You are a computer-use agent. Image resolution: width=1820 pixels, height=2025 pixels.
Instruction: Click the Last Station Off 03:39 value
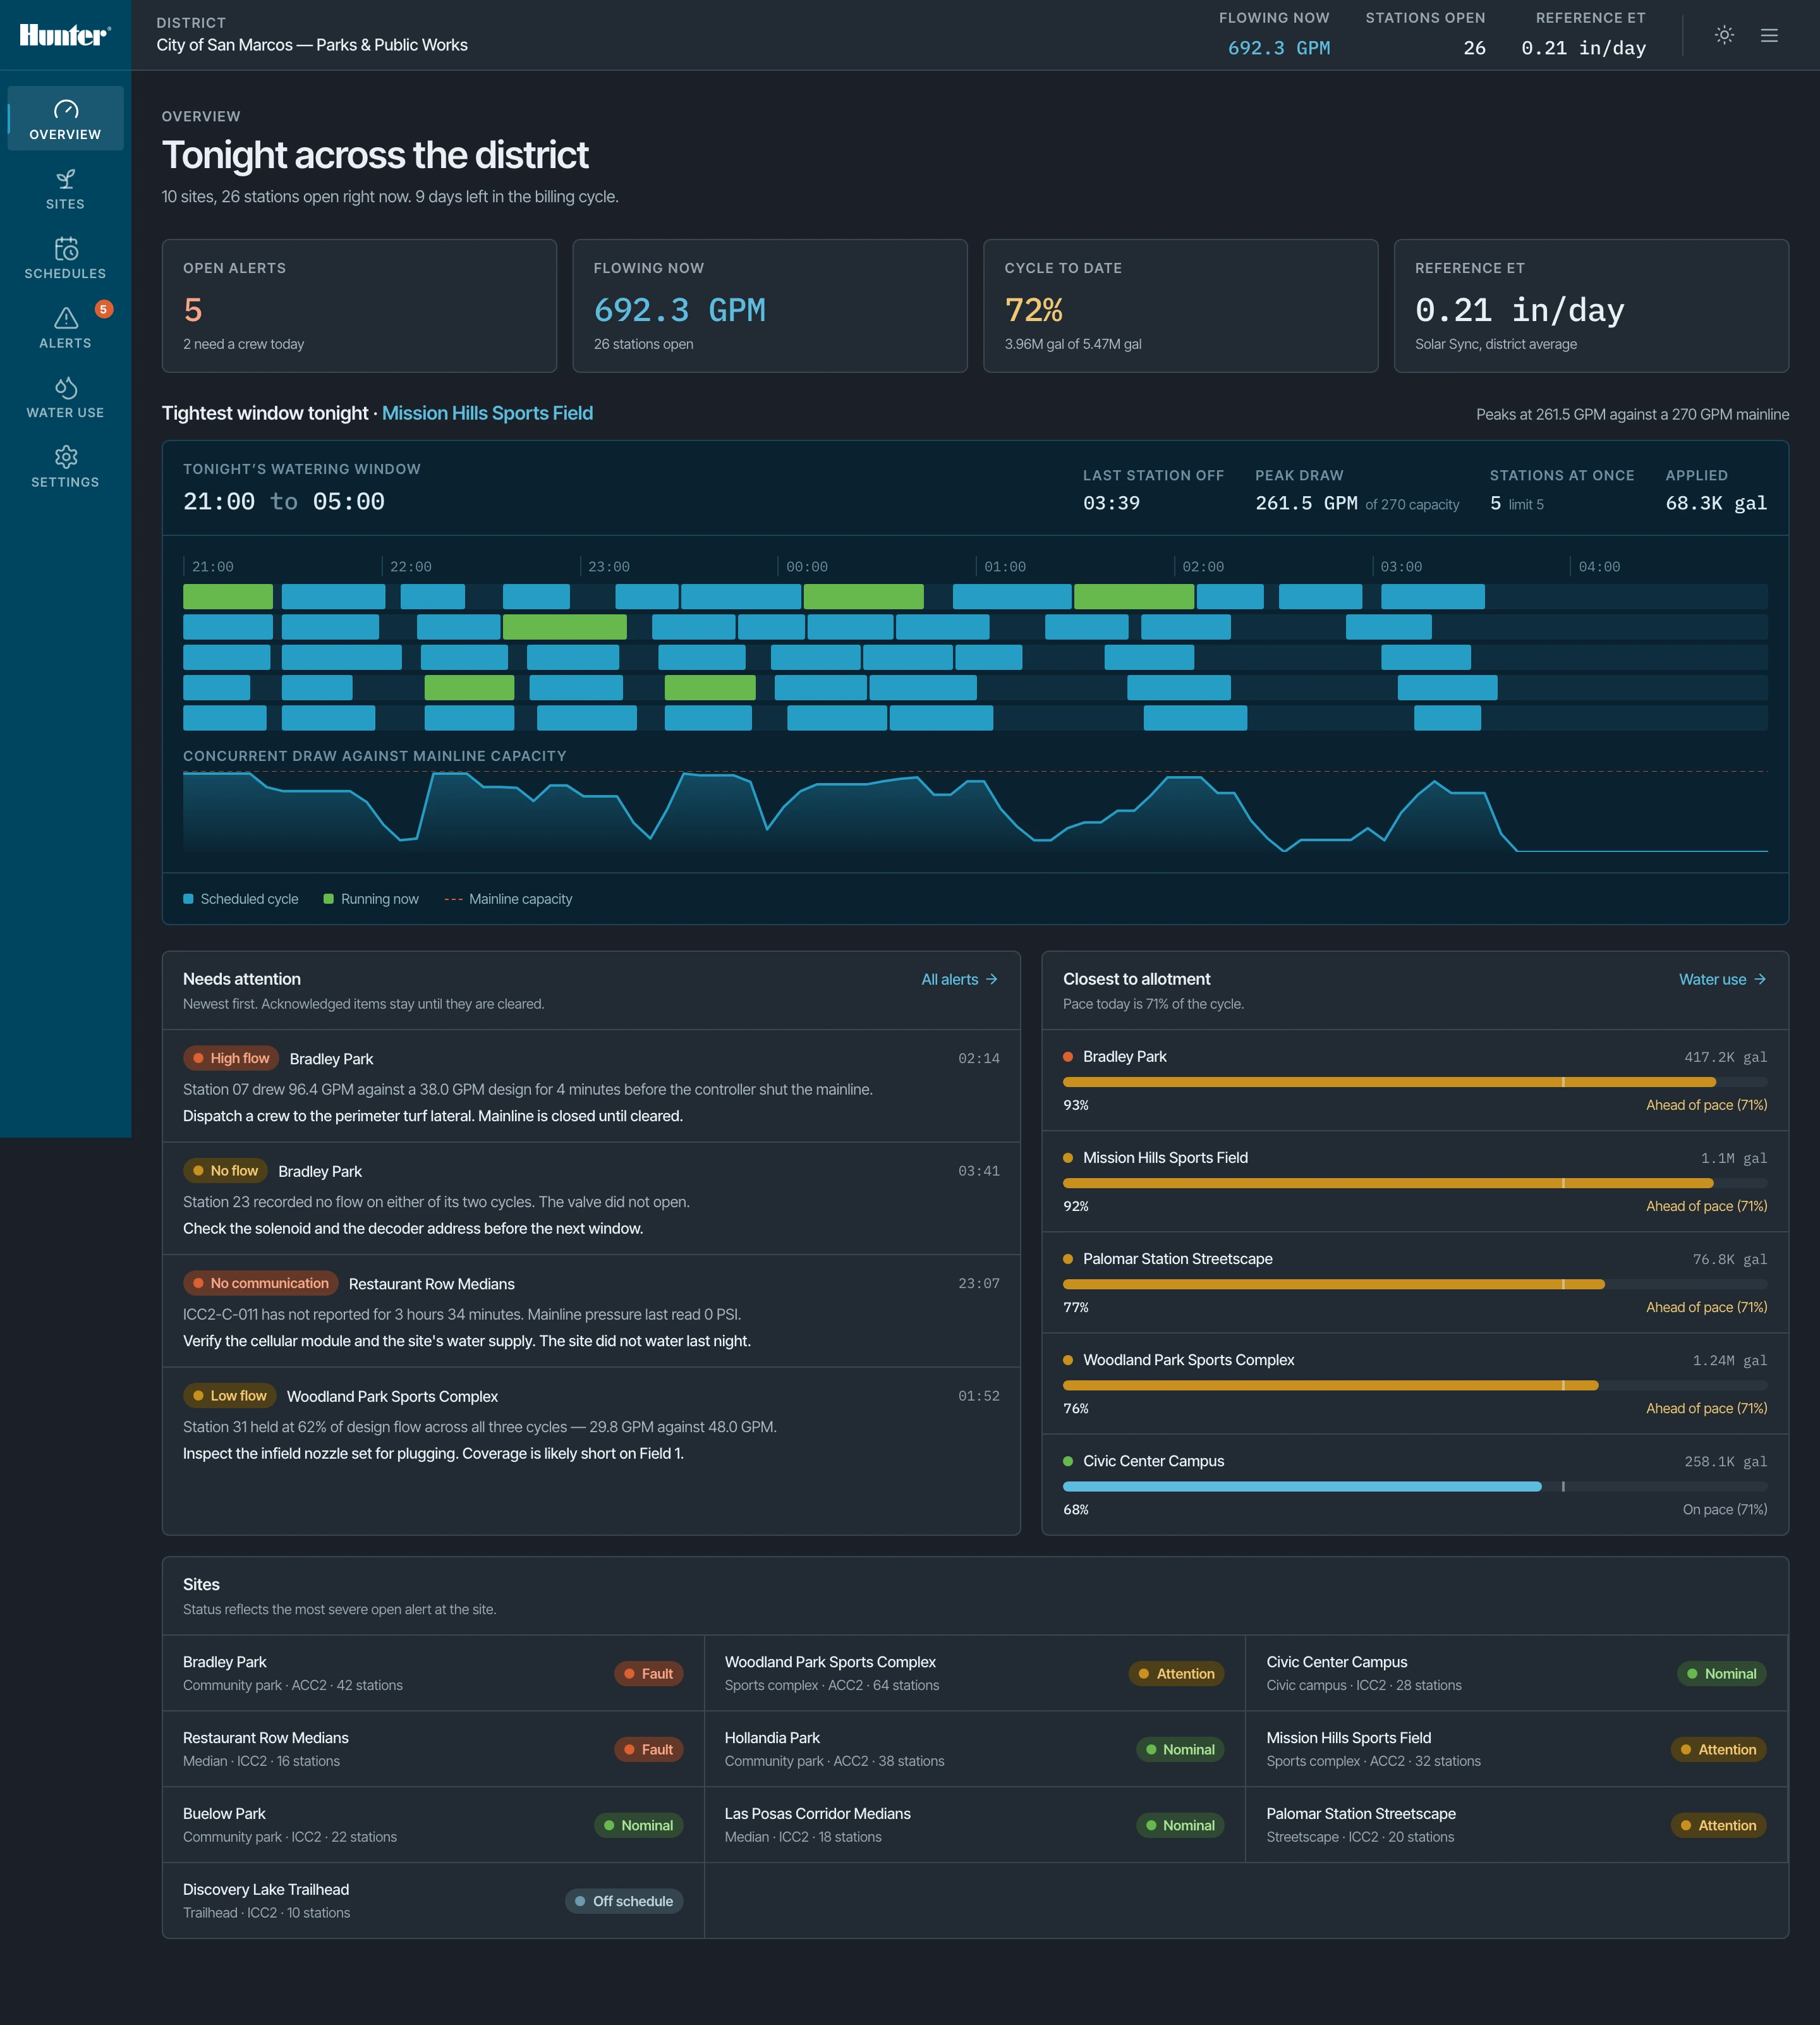tap(1111, 503)
